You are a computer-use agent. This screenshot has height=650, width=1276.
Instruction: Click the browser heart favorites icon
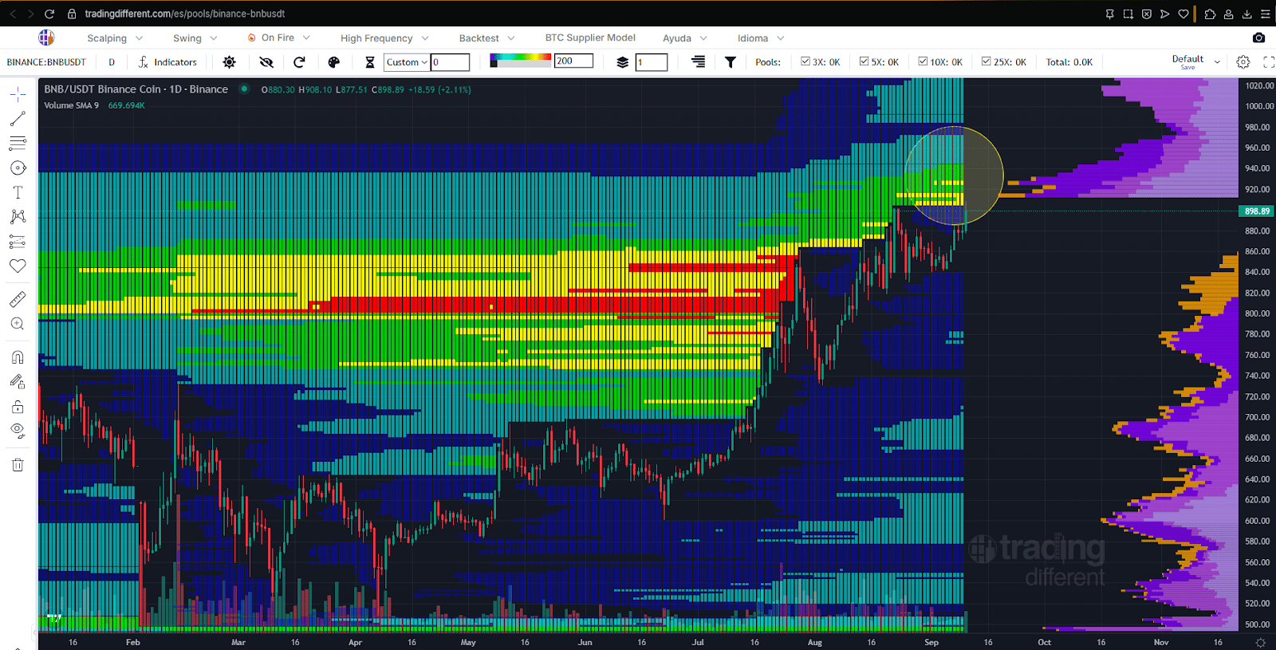1183,14
